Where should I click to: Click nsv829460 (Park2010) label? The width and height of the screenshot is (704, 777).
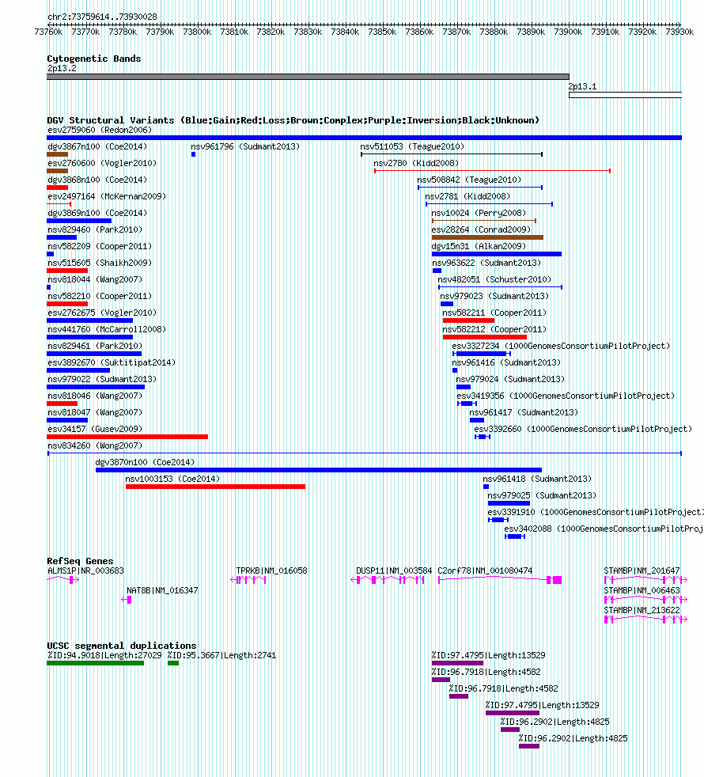(95, 229)
